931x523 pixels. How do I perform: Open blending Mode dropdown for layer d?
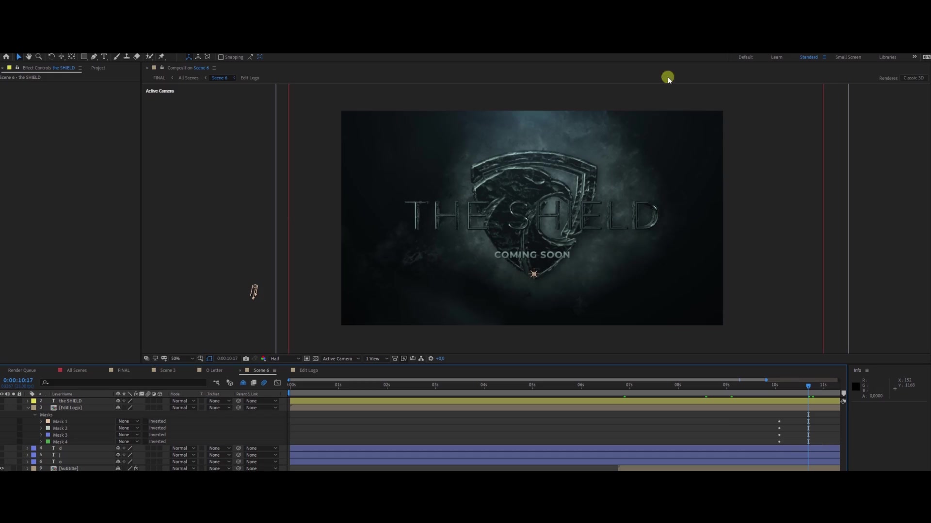pyautogui.click(x=183, y=448)
